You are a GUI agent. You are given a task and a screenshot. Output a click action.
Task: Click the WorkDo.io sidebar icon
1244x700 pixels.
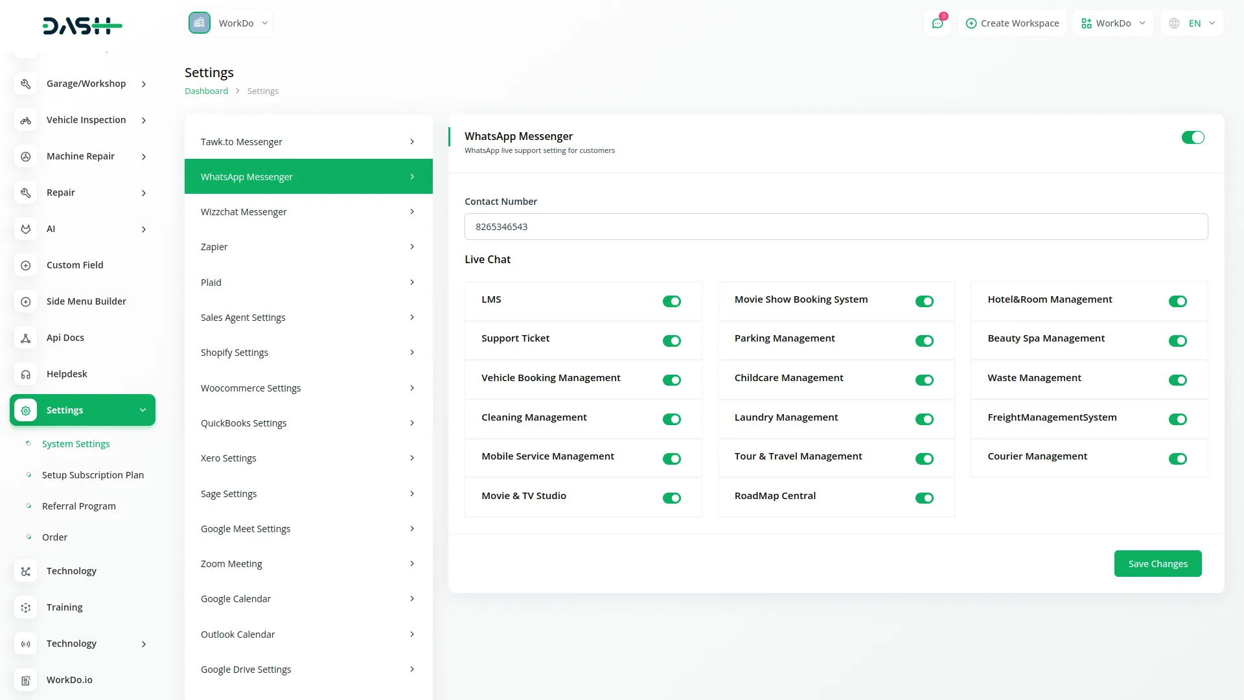pyautogui.click(x=26, y=680)
